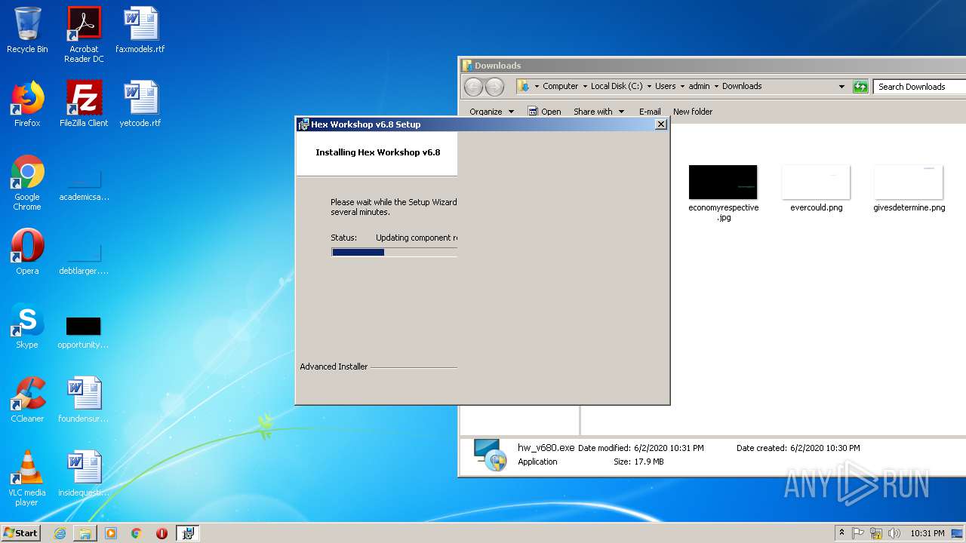
Task: Open Skype desktop shortcut
Action: [27, 326]
